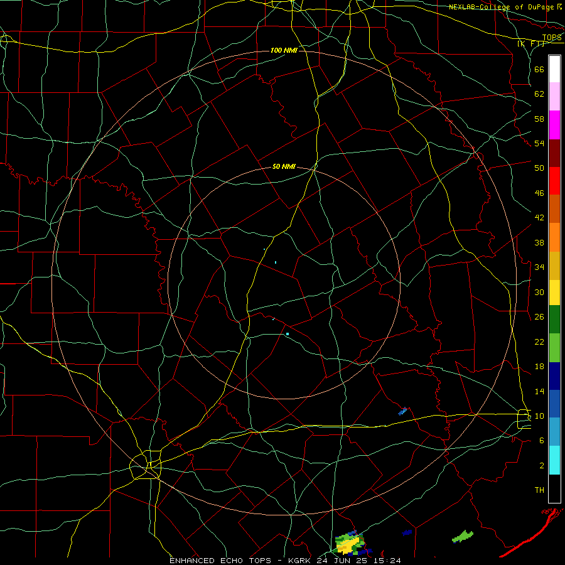Image resolution: width=565 pixels, height=565 pixels.
Task: Click the legend value '26'
Action: 539,317
